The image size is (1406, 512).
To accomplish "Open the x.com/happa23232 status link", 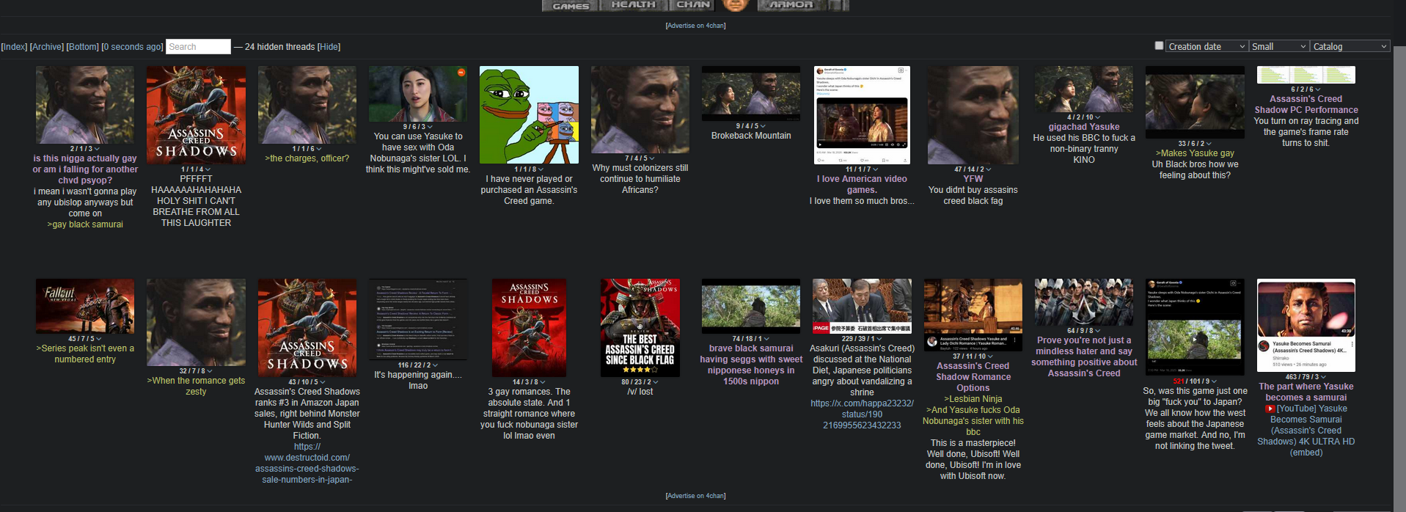I will click(x=862, y=414).
